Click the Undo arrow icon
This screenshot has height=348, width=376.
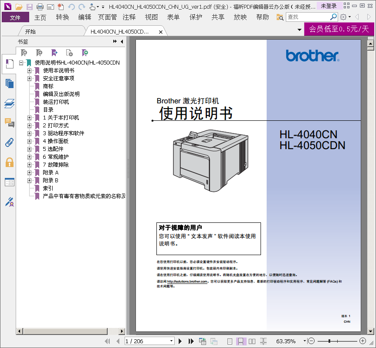coord(71,7)
